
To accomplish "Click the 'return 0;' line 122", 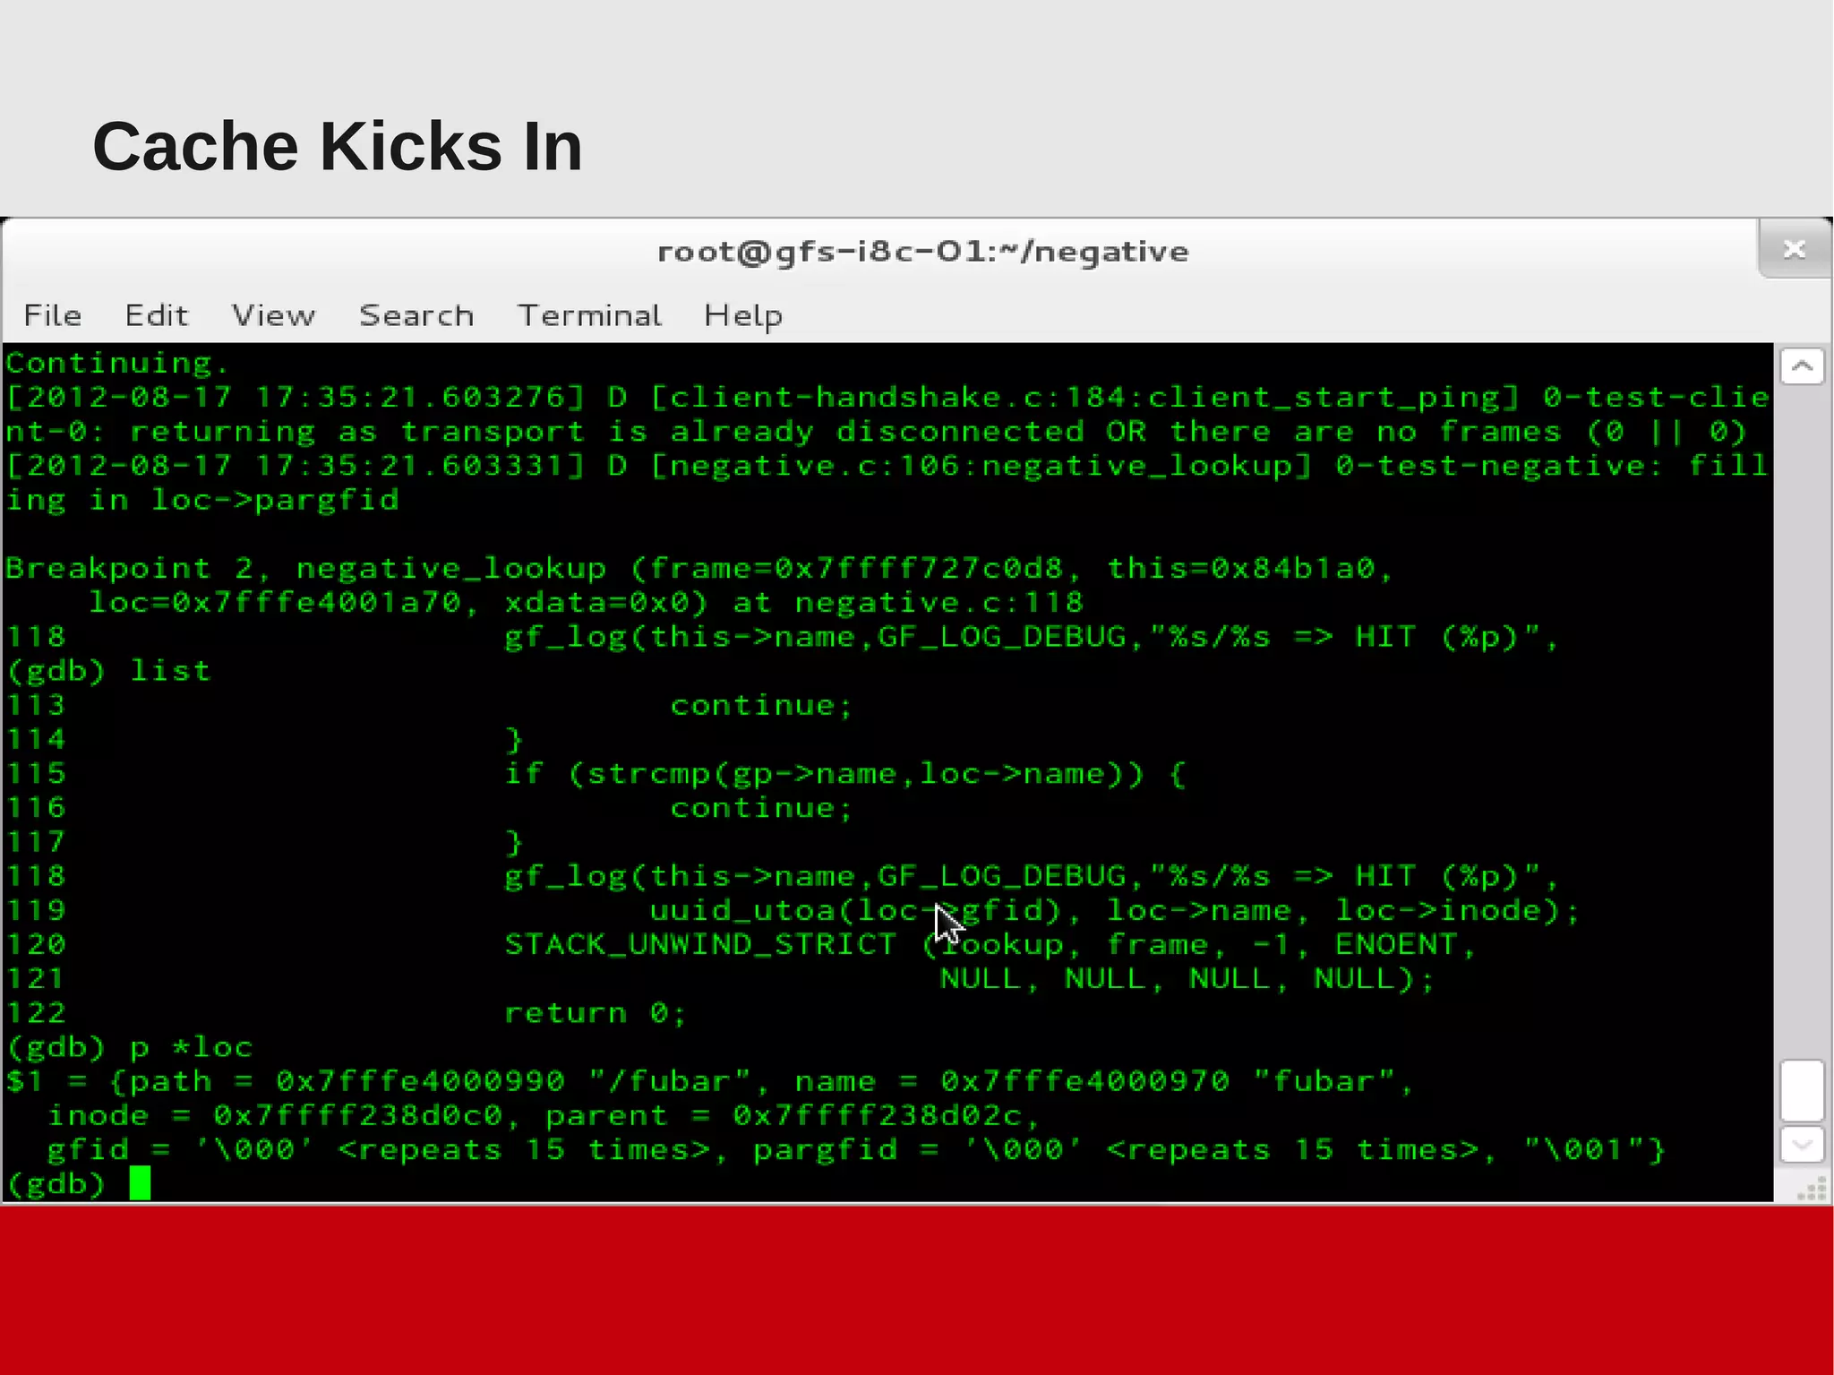I will [596, 1013].
